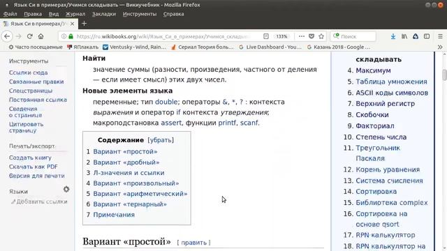Jump to Вариант «арифметический» section
The height and width of the screenshot is (251, 447).
coord(140,194)
